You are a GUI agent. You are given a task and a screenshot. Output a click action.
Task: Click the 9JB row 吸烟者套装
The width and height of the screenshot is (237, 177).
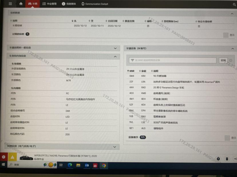click(x=181, y=116)
